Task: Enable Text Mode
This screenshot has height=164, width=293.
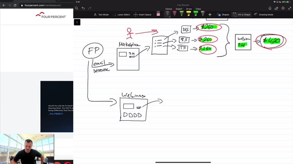Action: (x=101, y=15)
